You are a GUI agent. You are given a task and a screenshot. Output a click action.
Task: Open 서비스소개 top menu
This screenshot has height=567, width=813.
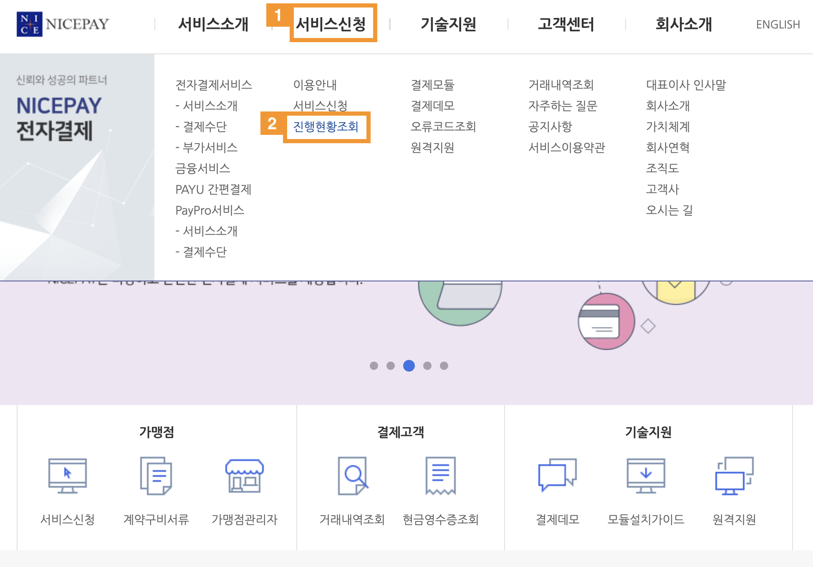(213, 24)
